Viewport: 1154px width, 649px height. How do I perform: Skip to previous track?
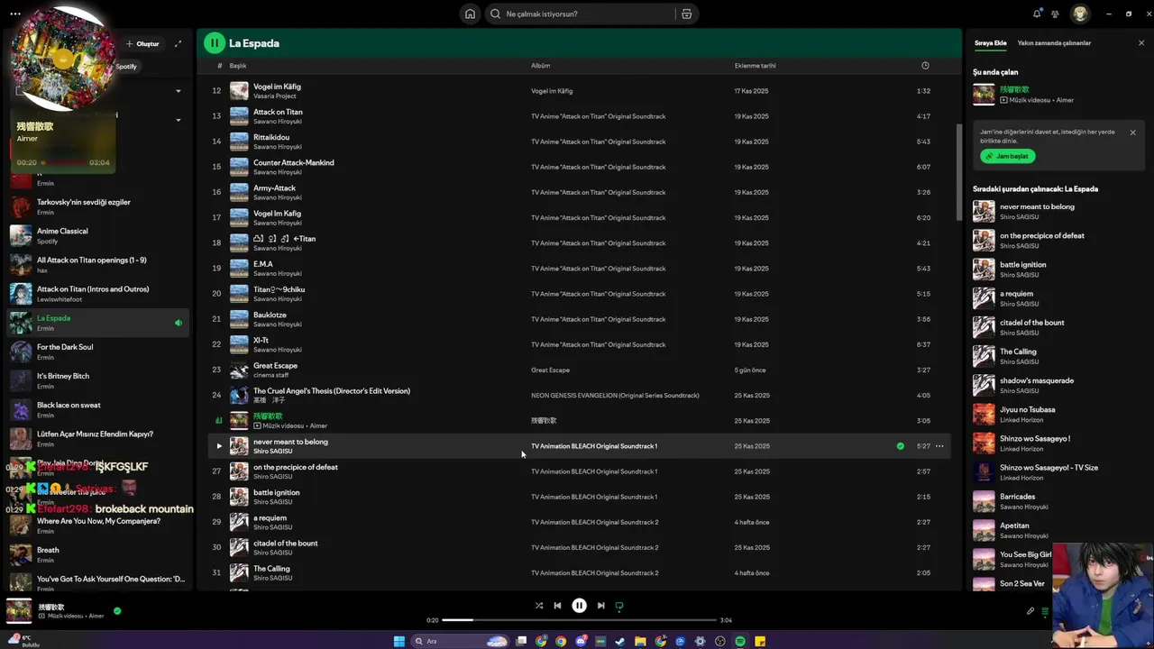[x=557, y=606]
